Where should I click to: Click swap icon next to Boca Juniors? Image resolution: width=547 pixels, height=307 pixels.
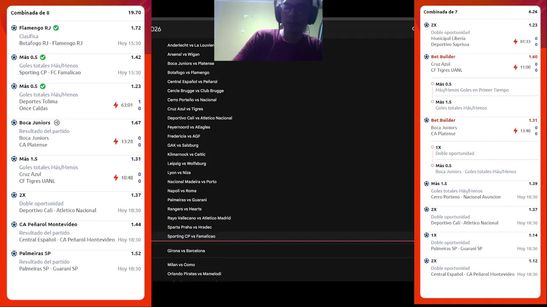(57, 123)
